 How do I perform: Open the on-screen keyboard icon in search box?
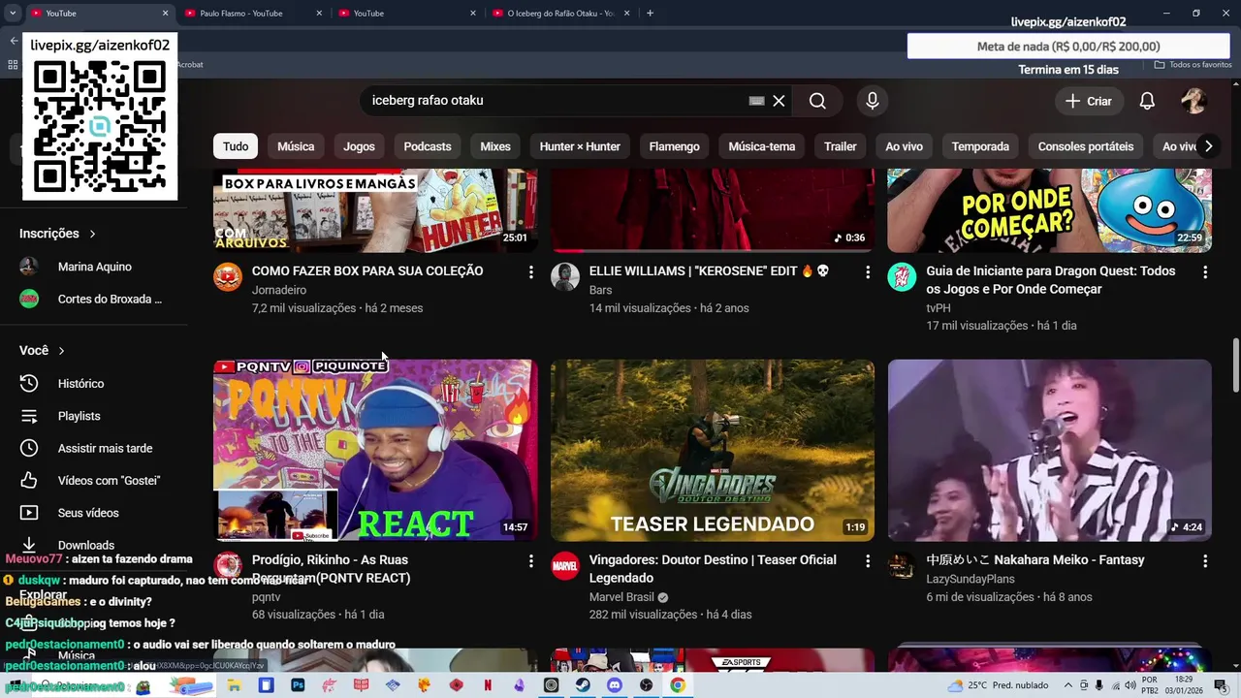[757, 101]
